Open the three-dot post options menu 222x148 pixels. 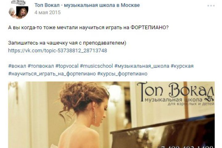(211, 6)
